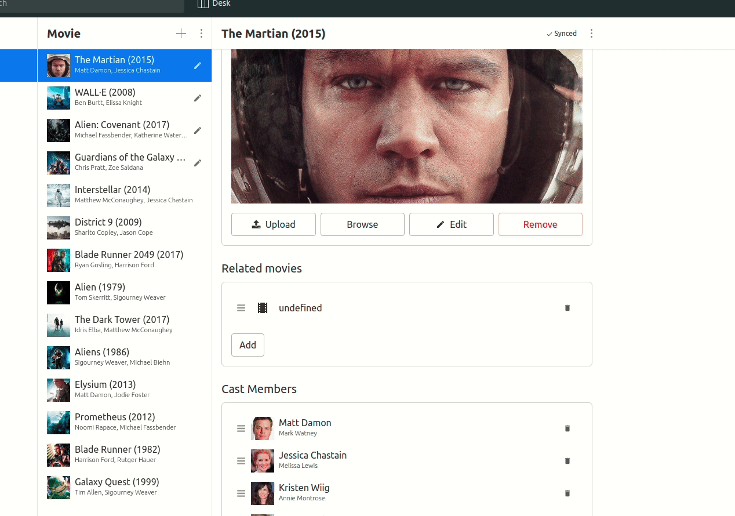
Task: Click the WALL·E poster thumbnail
Action: (x=59, y=98)
